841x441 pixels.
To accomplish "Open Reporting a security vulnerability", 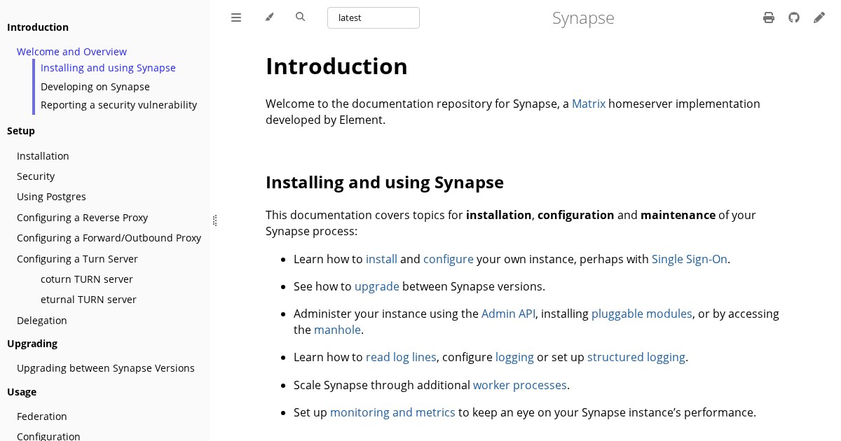I will click(x=118, y=105).
